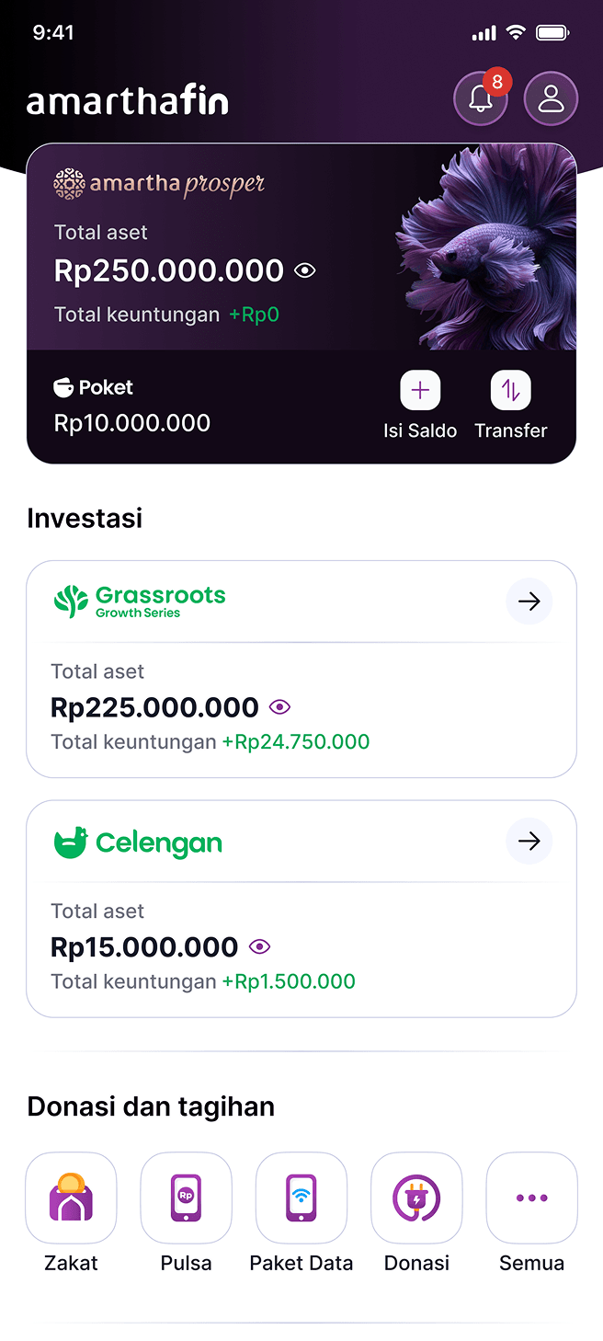Tap the betta fish card image
This screenshot has height=1341, width=603.
click(487, 248)
